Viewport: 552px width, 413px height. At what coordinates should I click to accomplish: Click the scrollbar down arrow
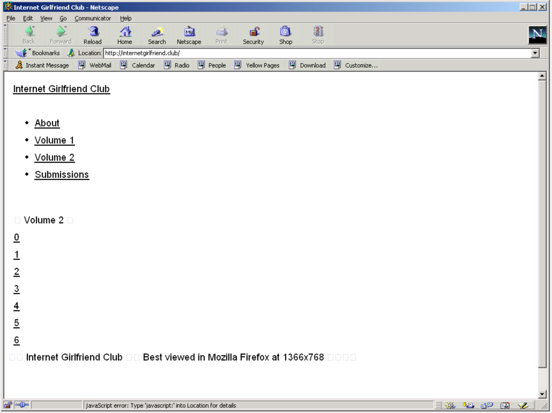542,394
